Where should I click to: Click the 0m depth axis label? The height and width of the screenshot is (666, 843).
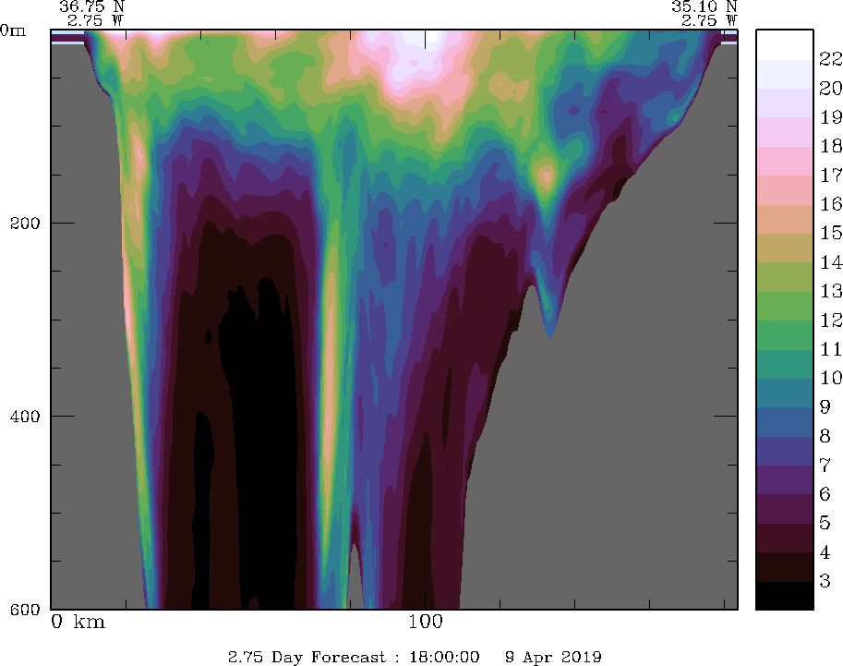[12, 30]
